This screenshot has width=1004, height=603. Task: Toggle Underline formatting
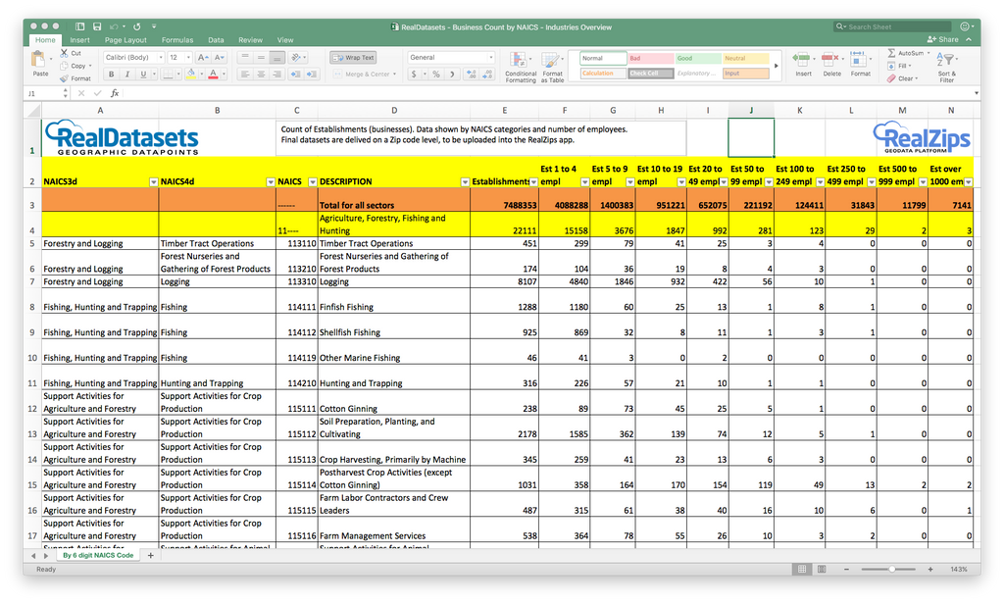pos(143,75)
